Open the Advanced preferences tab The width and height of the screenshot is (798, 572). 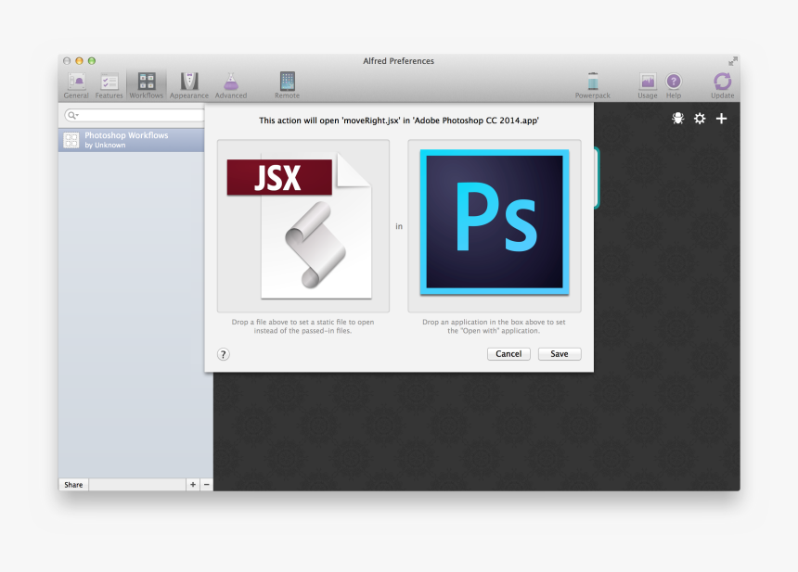(x=231, y=85)
